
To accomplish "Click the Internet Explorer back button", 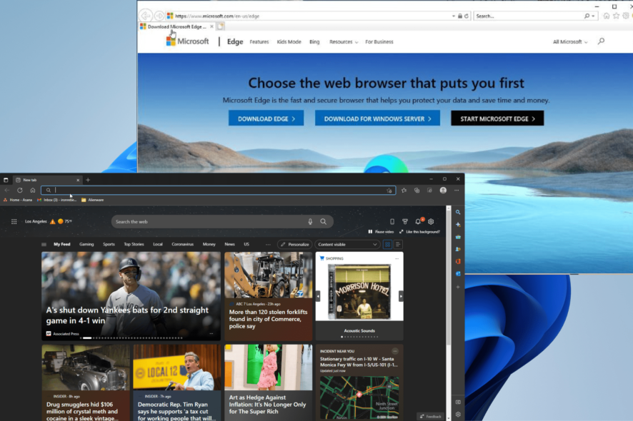I will coord(145,16).
